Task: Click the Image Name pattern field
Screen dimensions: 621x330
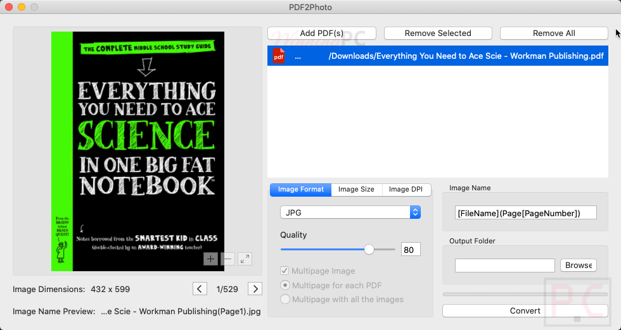Action: click(525, 212)
